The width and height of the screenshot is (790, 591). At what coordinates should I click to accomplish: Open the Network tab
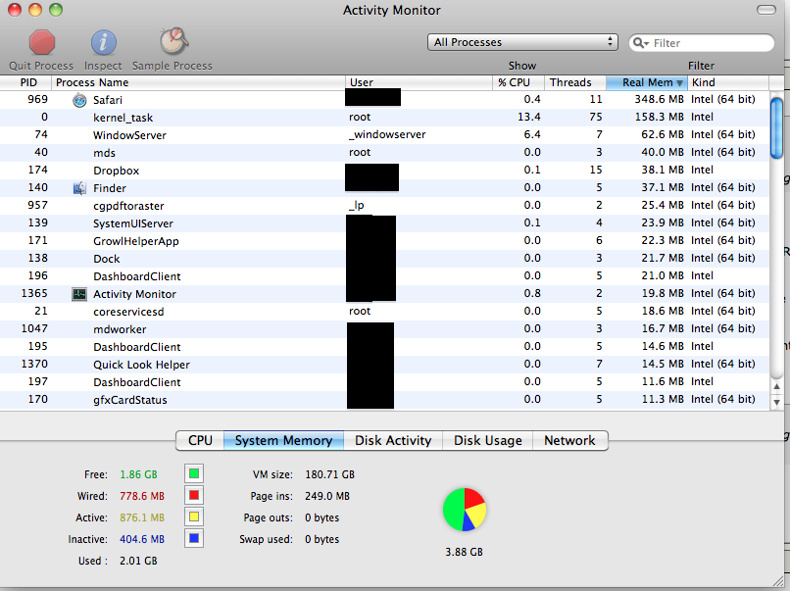tap(569, 440)
